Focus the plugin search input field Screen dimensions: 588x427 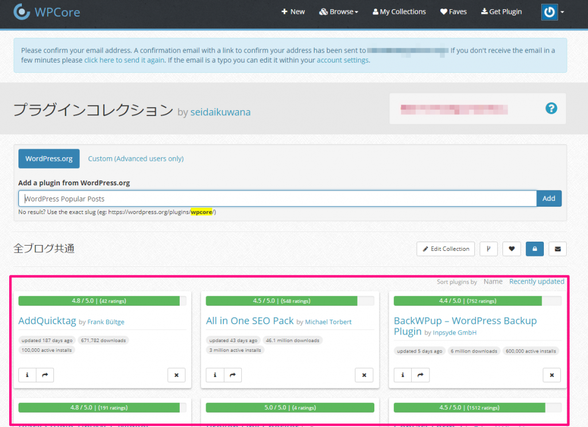pyautogui.click(x=277, y=199)
